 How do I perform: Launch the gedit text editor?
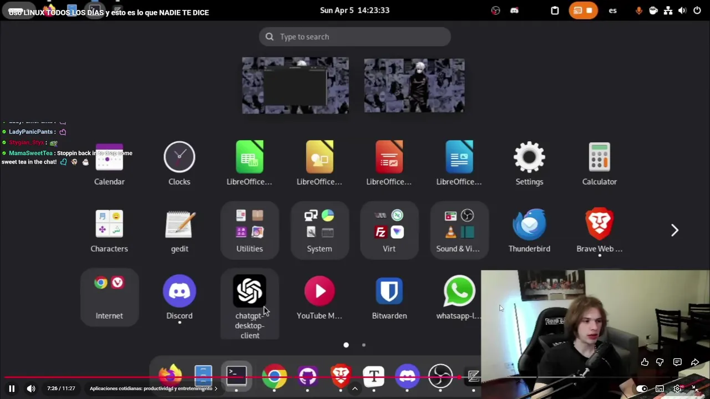[x=180, y=231]
